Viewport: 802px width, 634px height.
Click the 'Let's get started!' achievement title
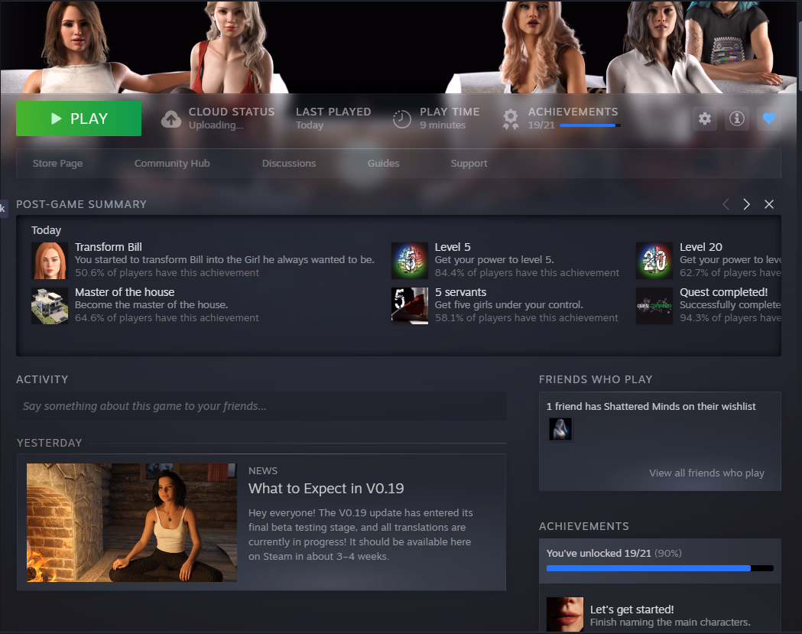click(x=632, y=610)
